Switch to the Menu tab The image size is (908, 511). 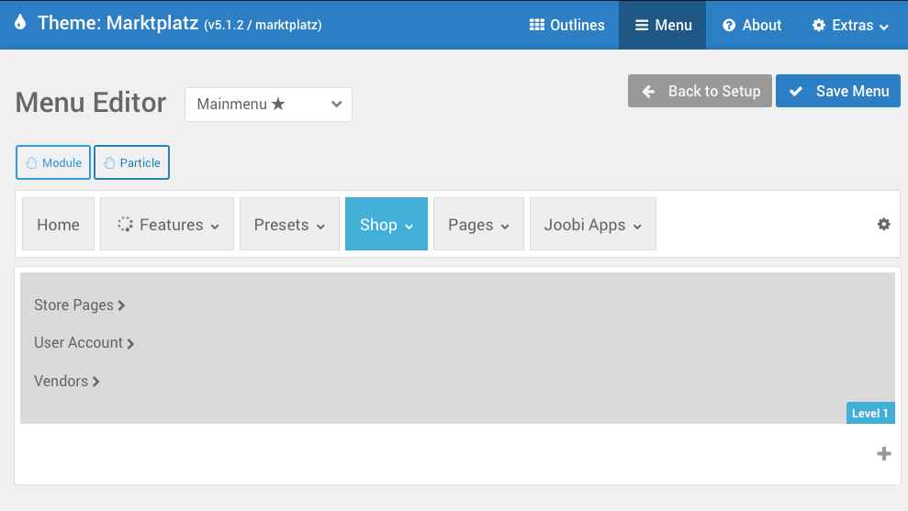click(x=663, y=25)
